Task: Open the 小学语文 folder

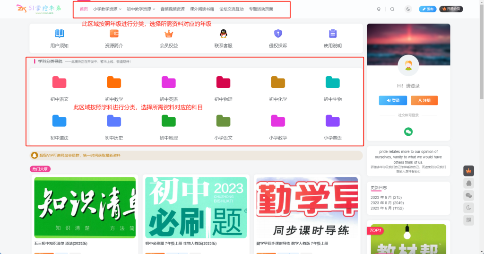Action: [223, 121]
